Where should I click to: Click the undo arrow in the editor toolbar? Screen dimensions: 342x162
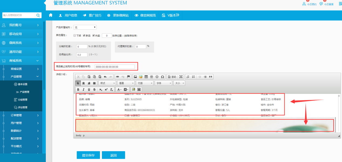coord(105,77)
